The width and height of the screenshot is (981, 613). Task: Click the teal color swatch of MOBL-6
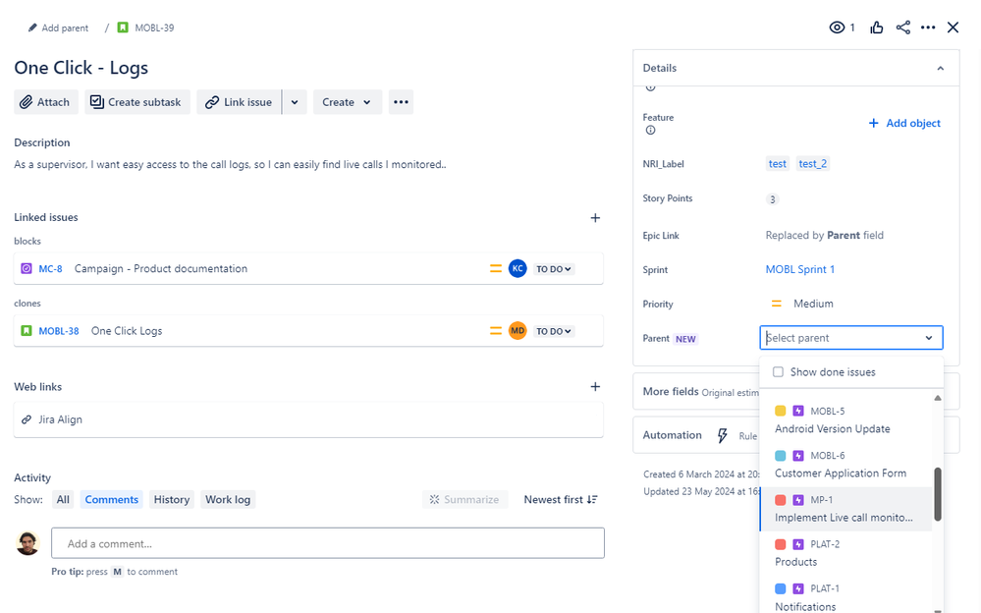pyautogui.click(x=780, y=455)
